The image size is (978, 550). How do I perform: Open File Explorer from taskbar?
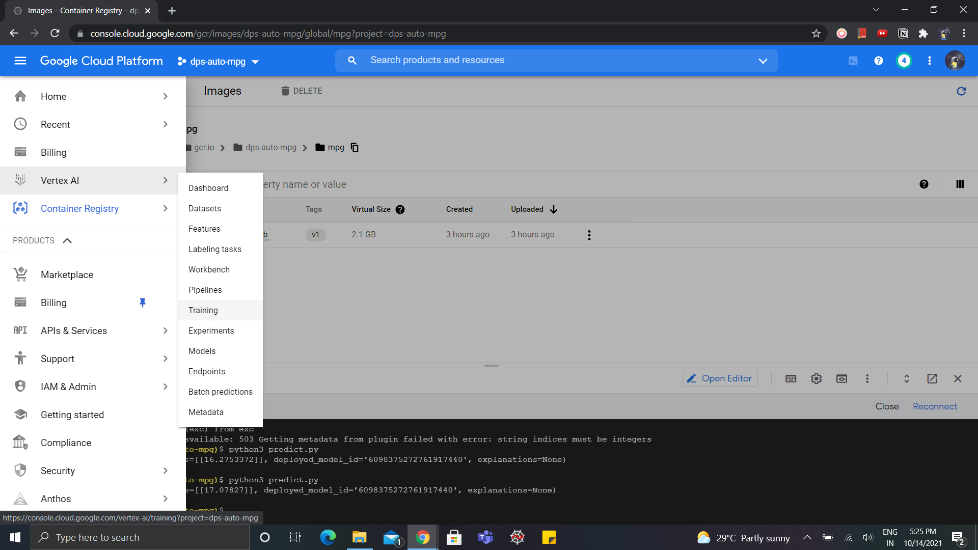pyautogui.click(x=360, y=538)
